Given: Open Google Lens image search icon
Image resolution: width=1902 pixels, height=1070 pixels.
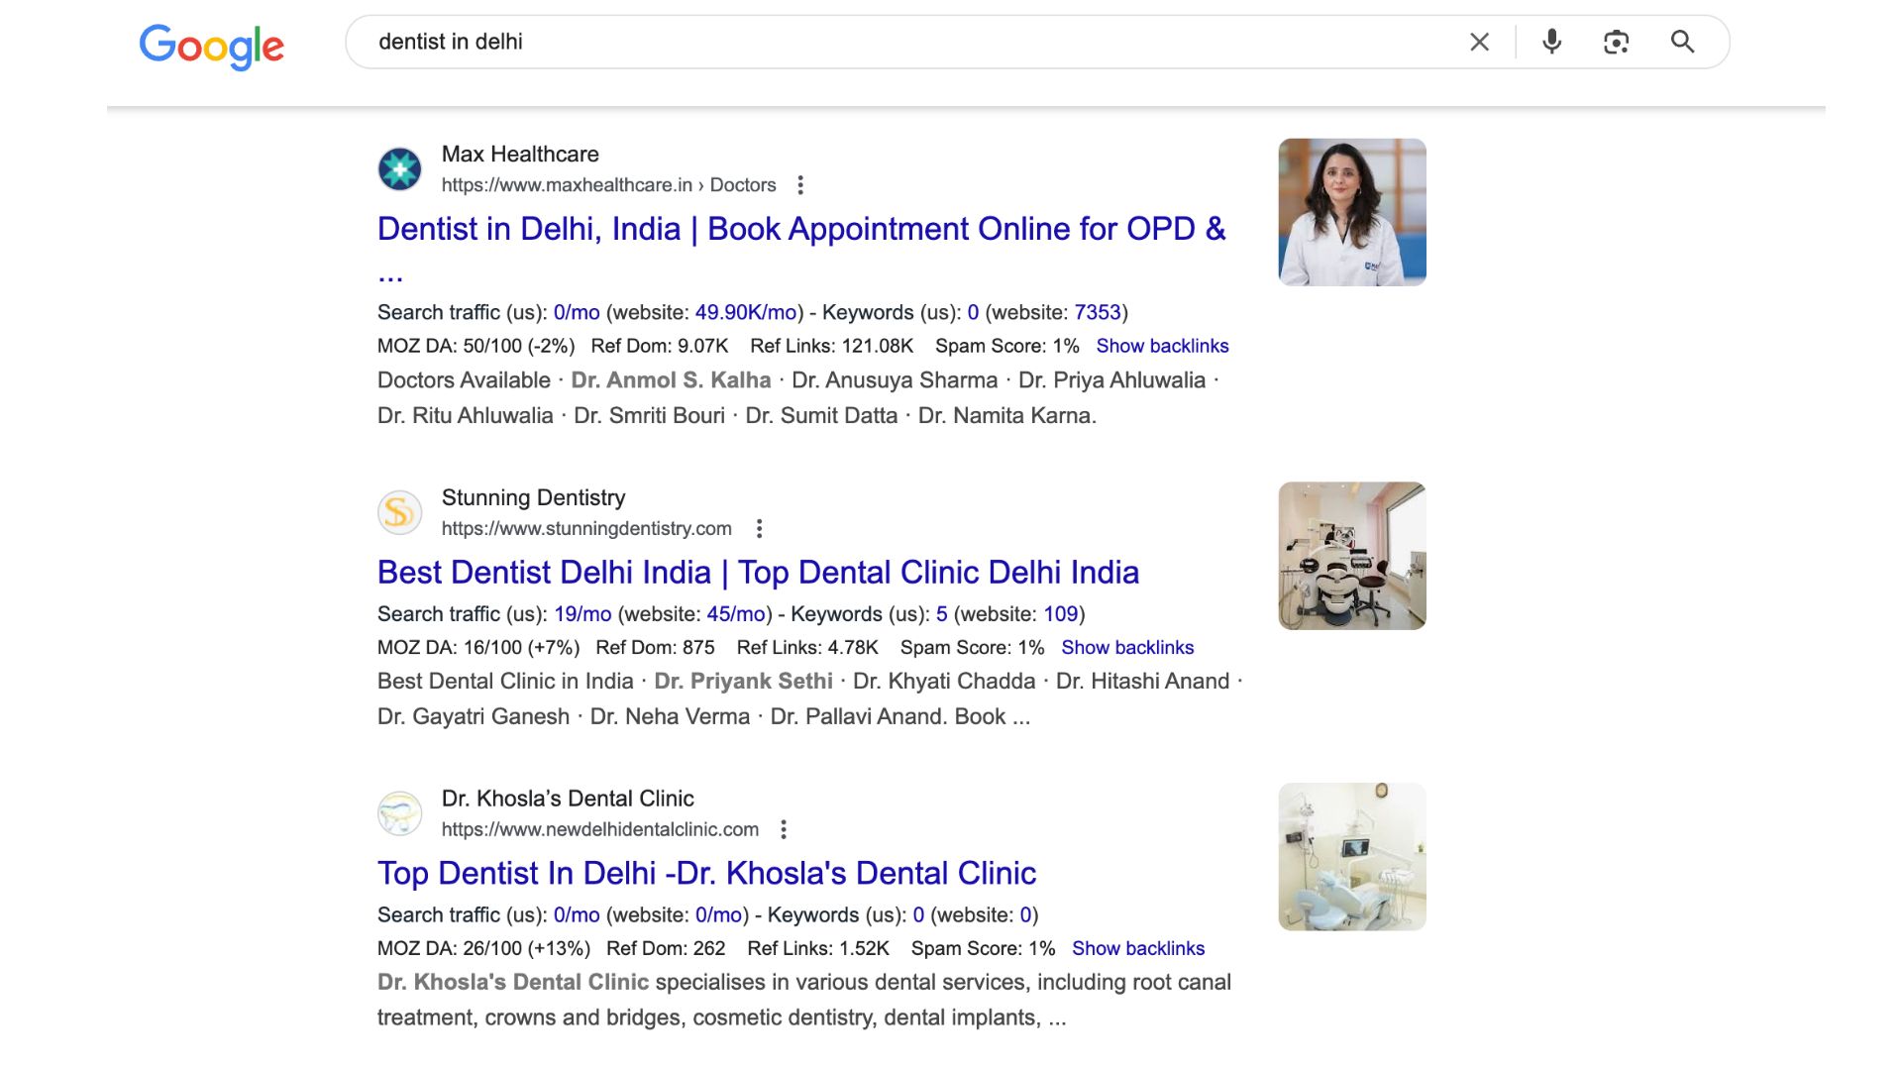Looking at the screenshot, I should [1616, 42].
